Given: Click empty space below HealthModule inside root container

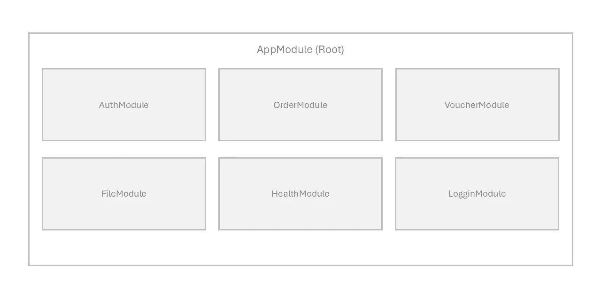Looking at the screenshot, I should coord(300,248).
